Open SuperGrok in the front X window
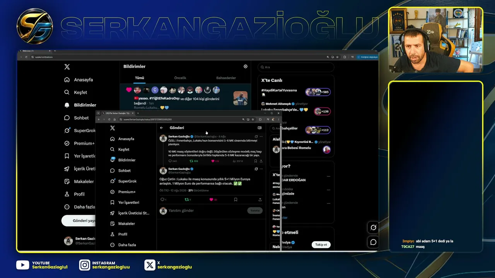 pos(123,181)
